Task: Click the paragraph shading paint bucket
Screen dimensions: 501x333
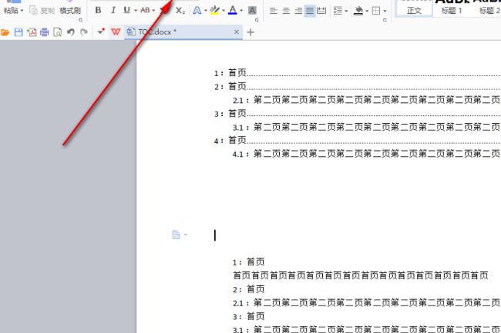Action: [x=358, y=11]
